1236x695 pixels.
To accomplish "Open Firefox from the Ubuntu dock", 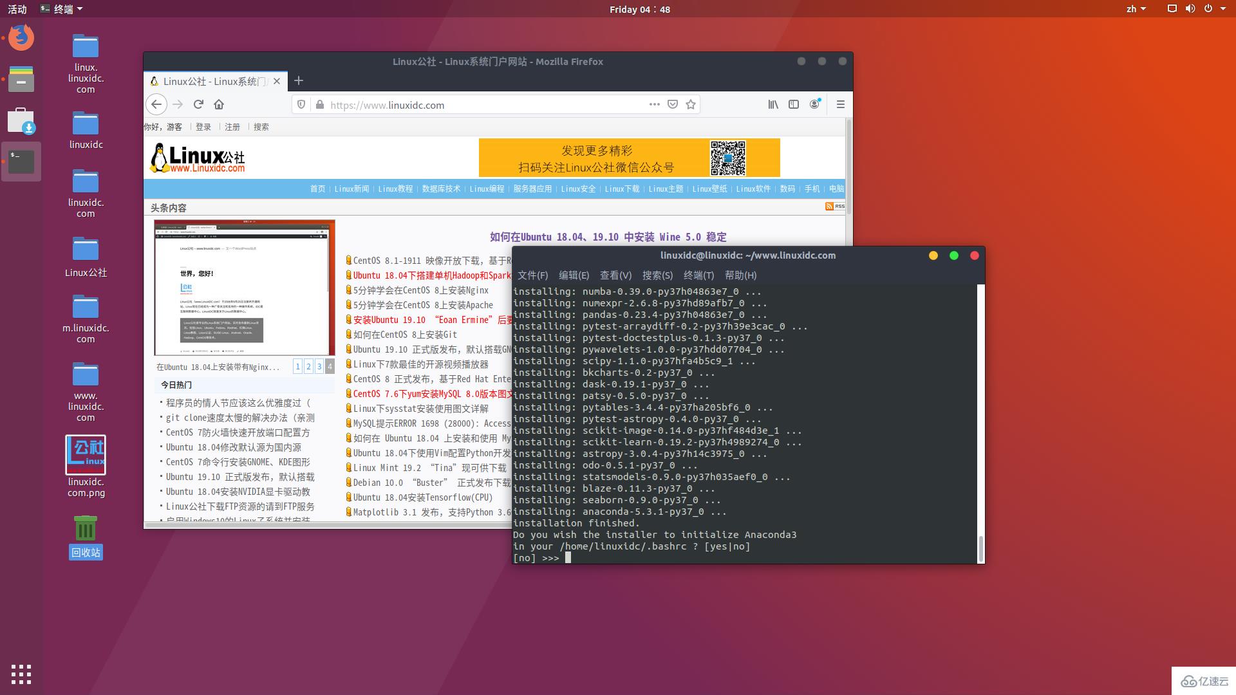I will pos(21,37).
